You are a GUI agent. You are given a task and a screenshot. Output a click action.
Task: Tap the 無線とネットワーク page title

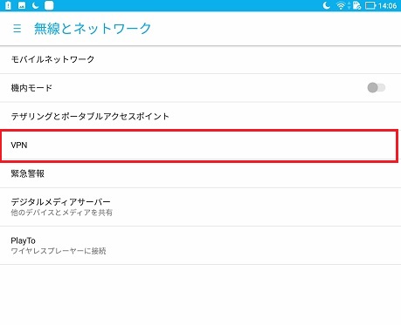(x=93, y=29)
